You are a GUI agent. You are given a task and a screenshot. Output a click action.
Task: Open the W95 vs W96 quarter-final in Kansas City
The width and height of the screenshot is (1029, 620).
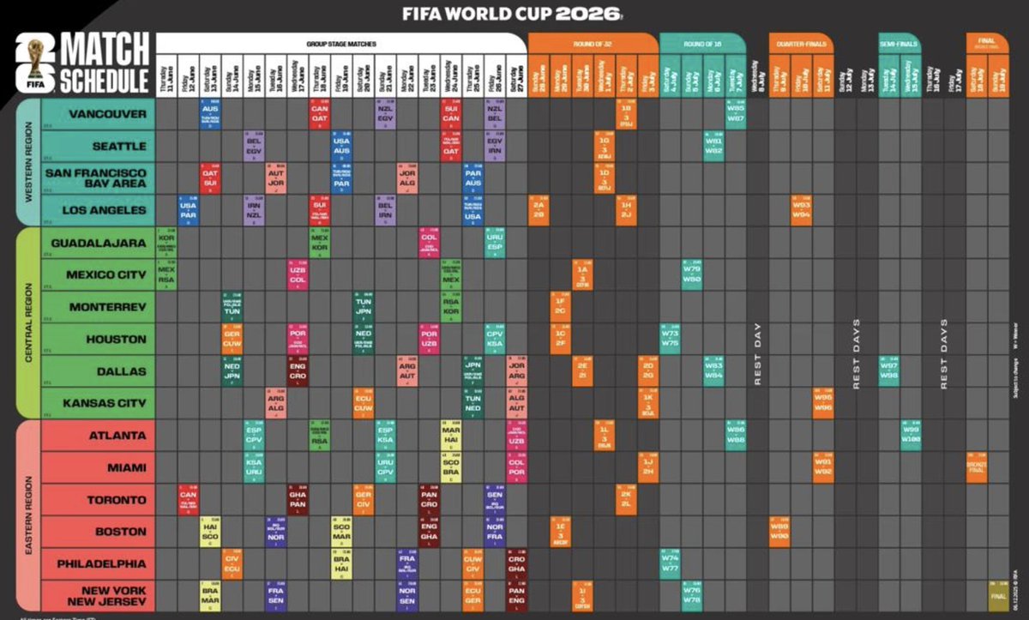click(823, 404)
